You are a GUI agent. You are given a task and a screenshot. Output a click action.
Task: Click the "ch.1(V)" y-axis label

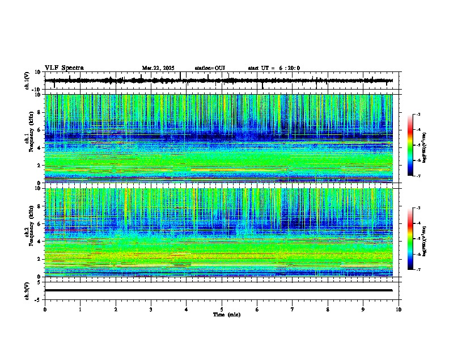coord(28,81)
